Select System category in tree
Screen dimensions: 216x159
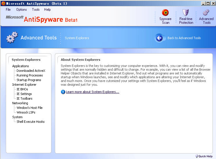pyautogui.click(x=17, y=117)
